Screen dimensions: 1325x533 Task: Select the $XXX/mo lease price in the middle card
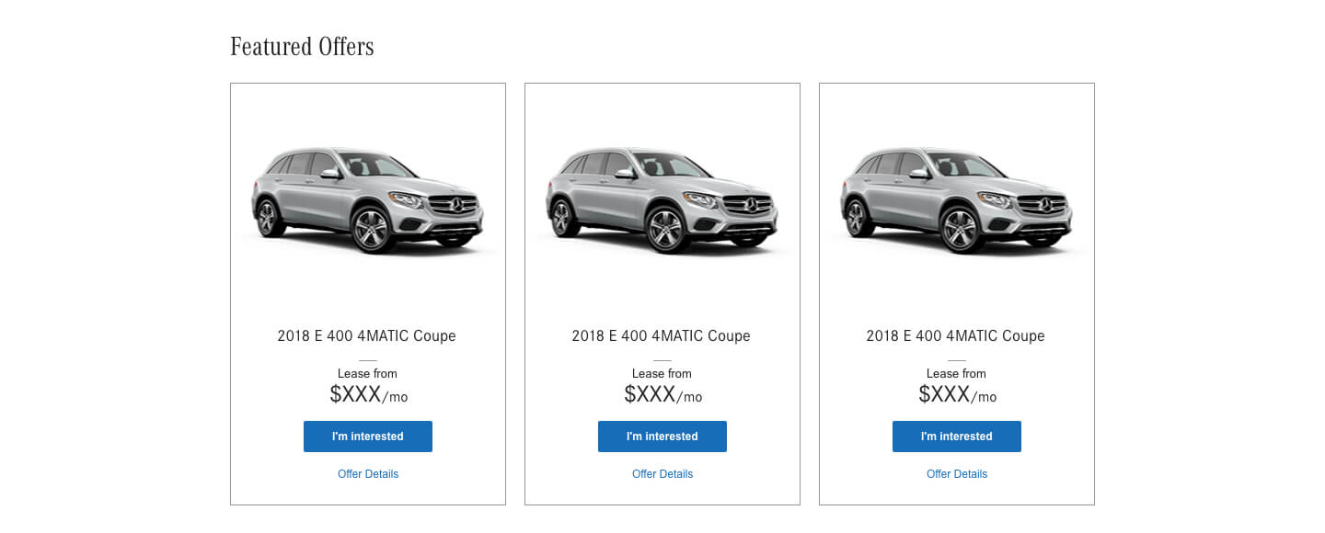click(x=662, y=395)
